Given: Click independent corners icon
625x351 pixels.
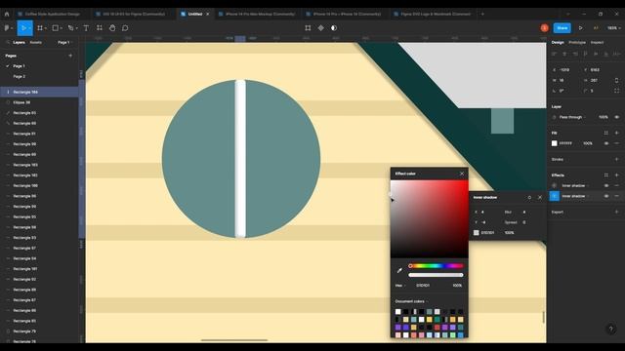Looking at the screenshot, I should (616, 91).
